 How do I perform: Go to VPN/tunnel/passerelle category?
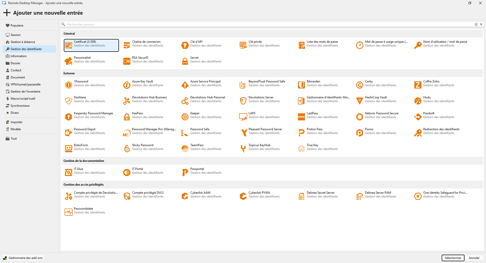coord(29,84)
